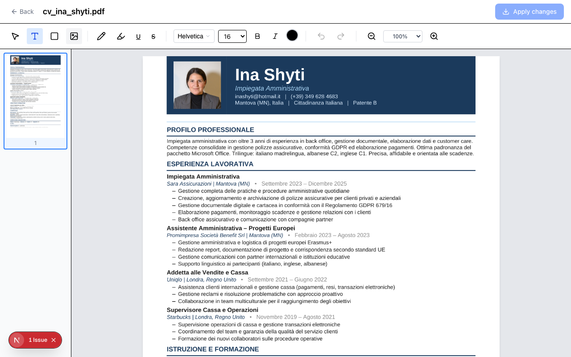The width and height of the screenshot is (571, 357).
Task: Select the arrow pointer tool
Action: point(15,36)
